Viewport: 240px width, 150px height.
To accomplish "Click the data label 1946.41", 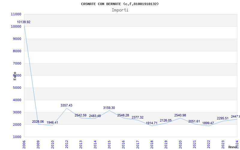I will pyautogui.click(x=52, y=123).
